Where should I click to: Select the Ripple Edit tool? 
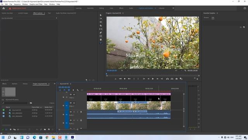tap(101, 22)
